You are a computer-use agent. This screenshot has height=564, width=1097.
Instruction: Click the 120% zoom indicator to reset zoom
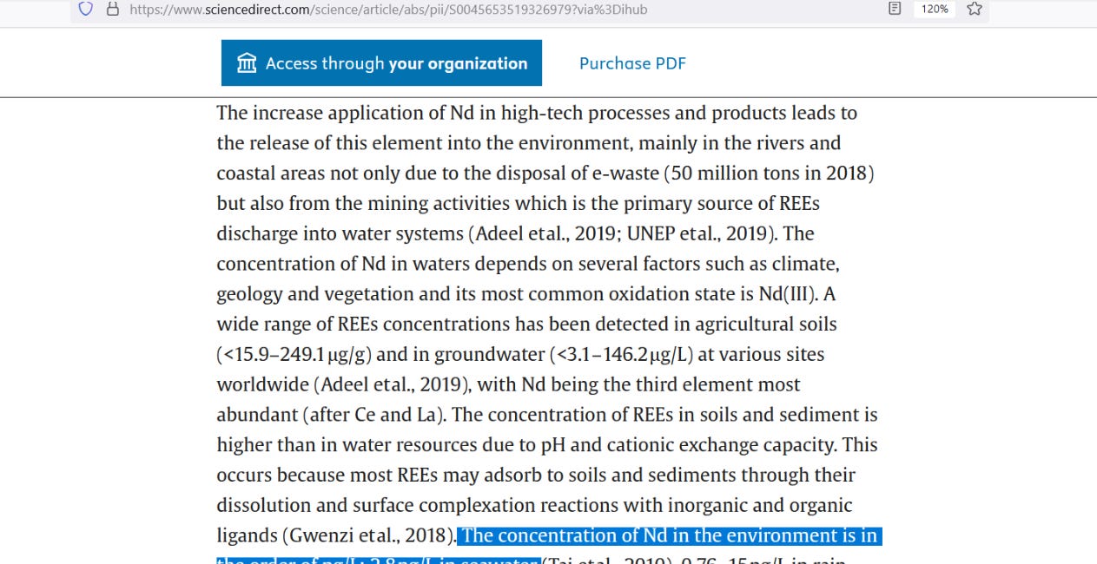(934, 10)
